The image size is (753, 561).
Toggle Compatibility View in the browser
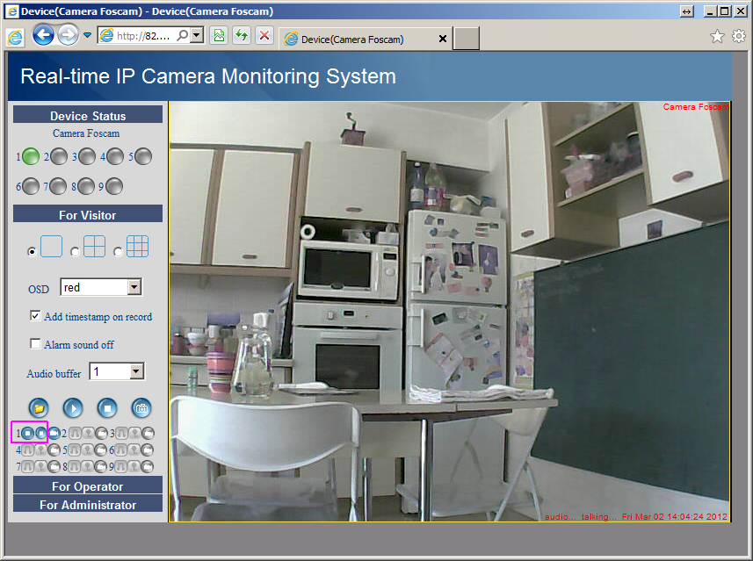click(x=219, y=35)
